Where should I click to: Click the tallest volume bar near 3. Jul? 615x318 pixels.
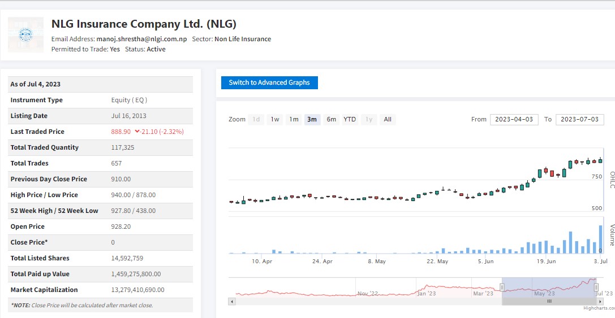(x=600, y=239)
